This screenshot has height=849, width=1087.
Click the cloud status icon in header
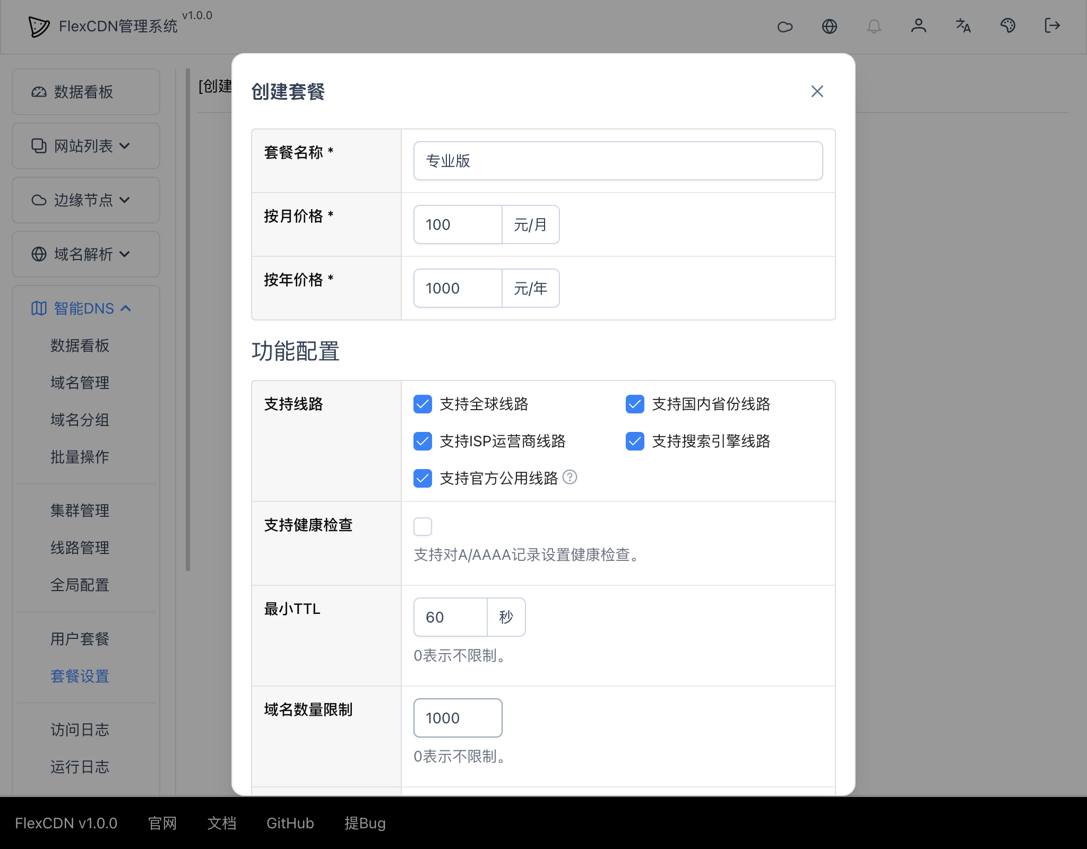point(786,26)
